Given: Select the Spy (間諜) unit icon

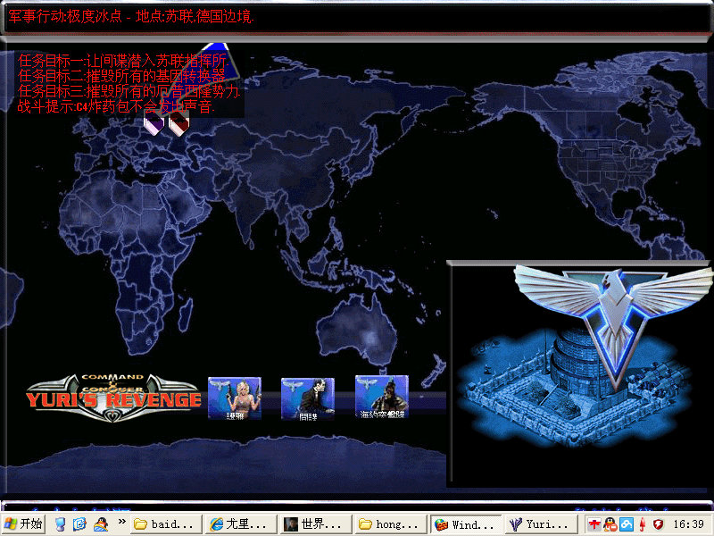Looking at the screenshot, I should (x=308, y=398).
